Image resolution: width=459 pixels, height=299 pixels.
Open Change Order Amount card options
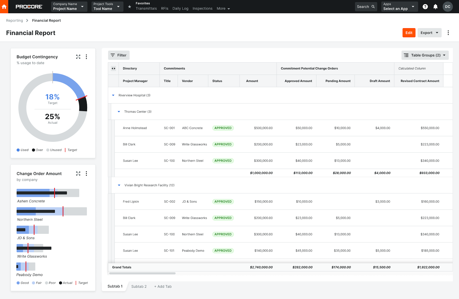86,174
